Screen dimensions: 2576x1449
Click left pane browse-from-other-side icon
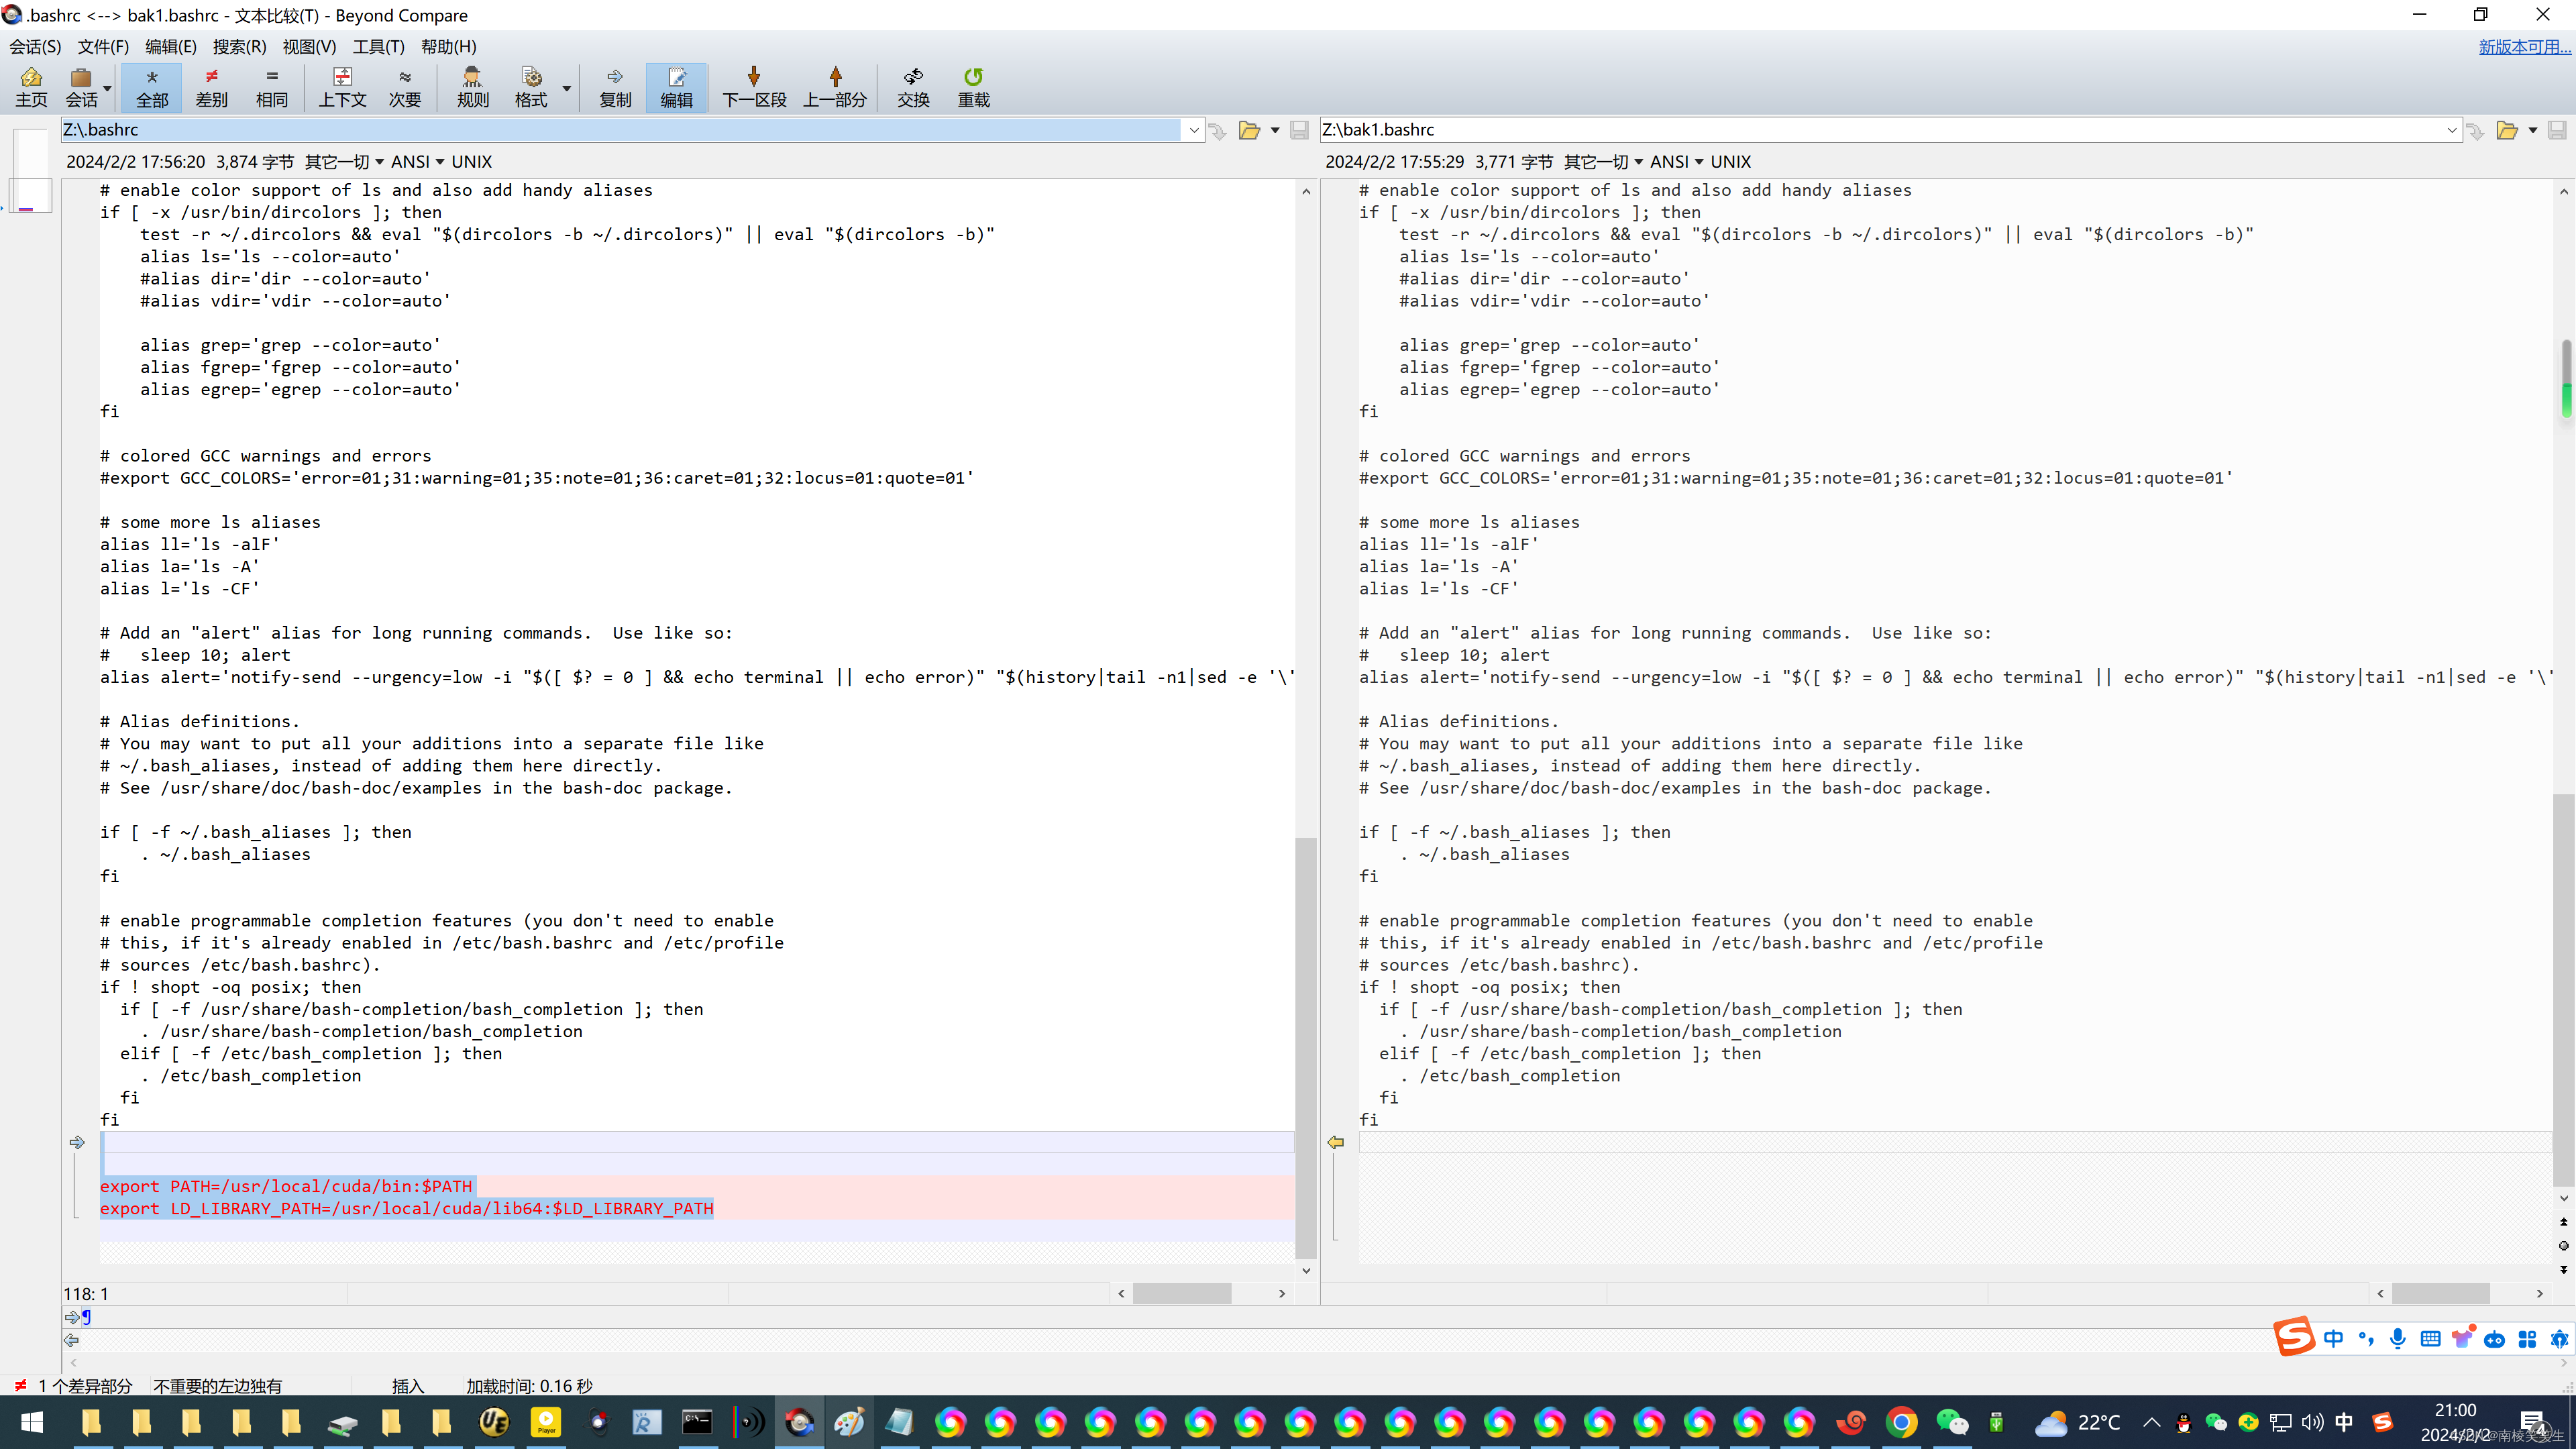[x=1217, y=131]
